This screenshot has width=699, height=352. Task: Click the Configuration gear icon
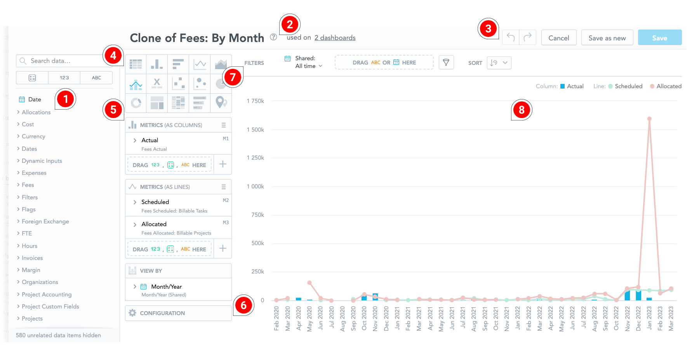point(132,313)
